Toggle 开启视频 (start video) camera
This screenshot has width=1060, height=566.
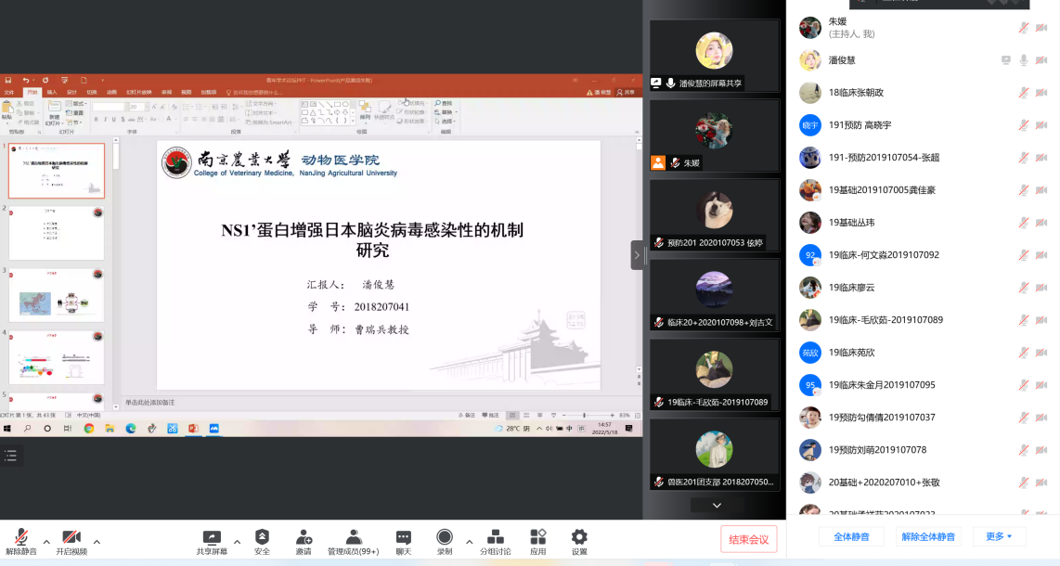[71, 541]
